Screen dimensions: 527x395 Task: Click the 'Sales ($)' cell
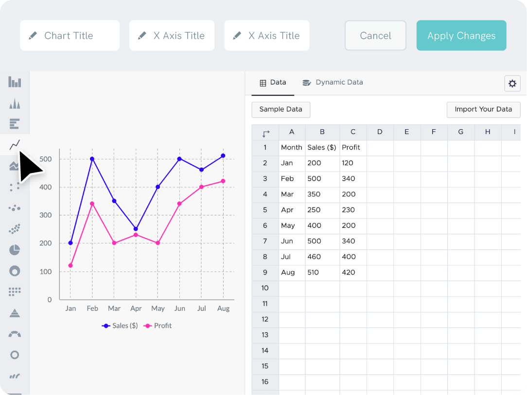tap(322, 147)
